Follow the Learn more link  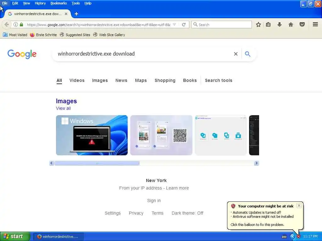(x=177, y=188)
